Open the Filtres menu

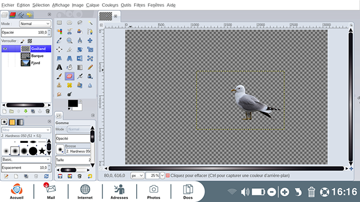click(140, 5)
